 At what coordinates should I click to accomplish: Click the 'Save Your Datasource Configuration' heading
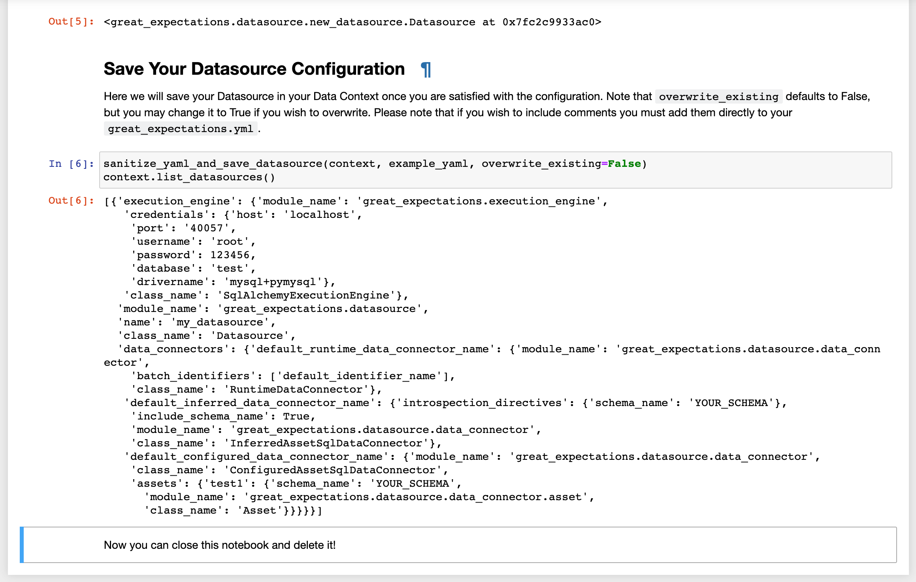tap(254, 69)
